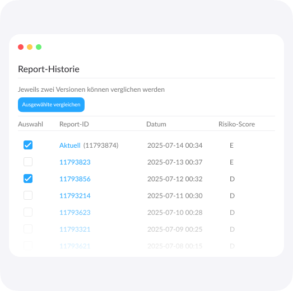View report 11793214
Viewport: 293px width, 291px height.
click(x=75, y=196)
